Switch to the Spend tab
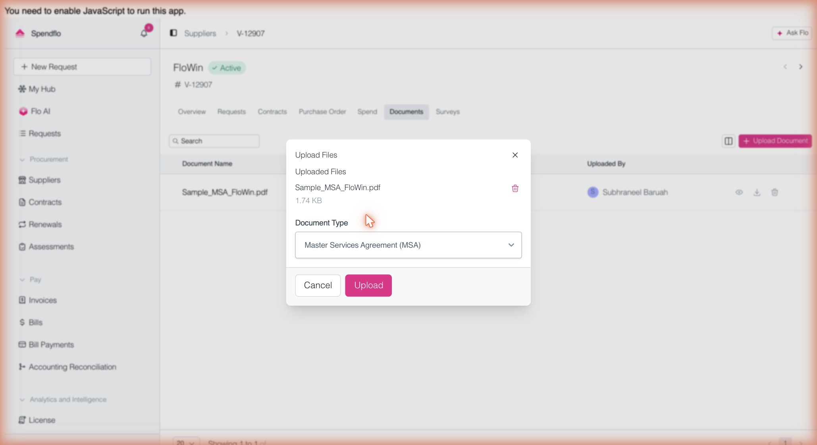 [x=367, y=112]
